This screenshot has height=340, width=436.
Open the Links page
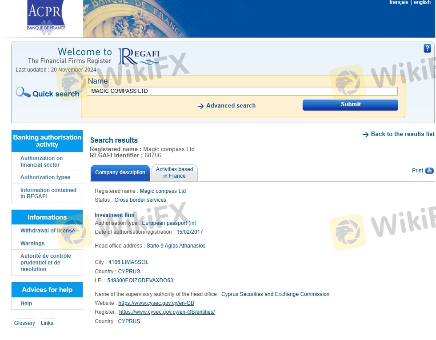coord(47,323)
